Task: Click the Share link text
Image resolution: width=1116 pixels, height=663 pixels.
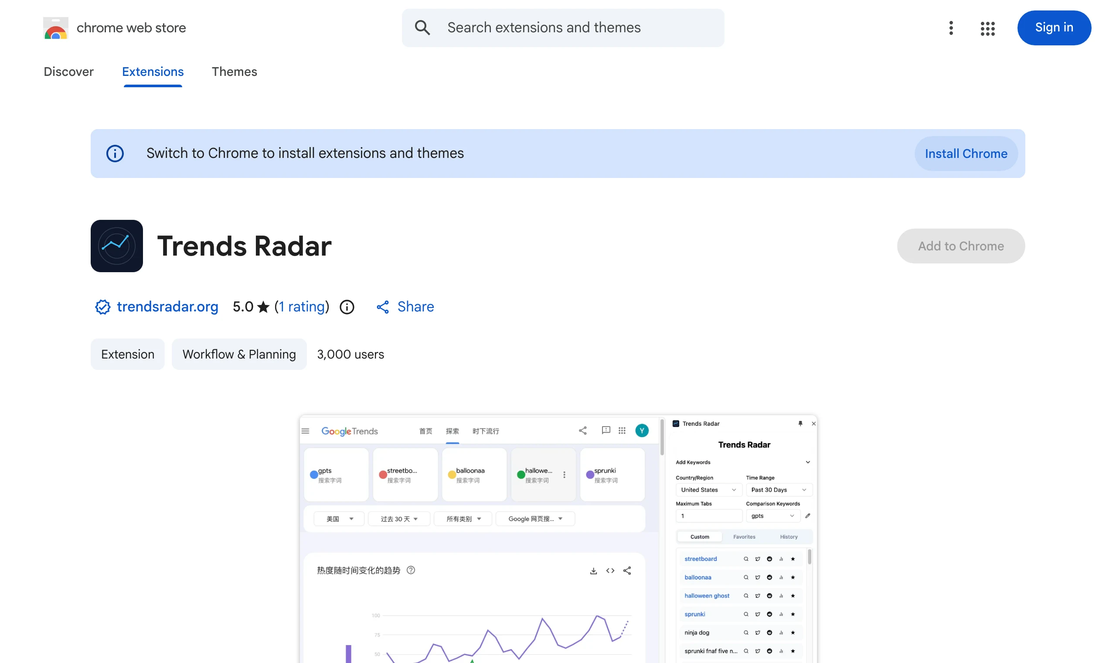Action: point(415,307)
